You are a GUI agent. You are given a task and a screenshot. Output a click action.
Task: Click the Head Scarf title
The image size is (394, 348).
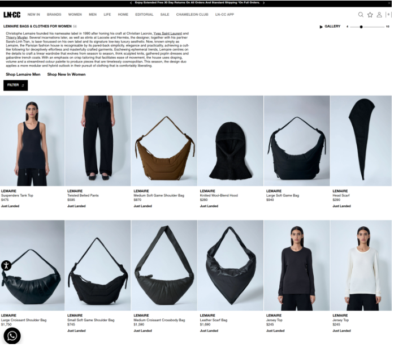pyautogui.click(x=341, y=195)
